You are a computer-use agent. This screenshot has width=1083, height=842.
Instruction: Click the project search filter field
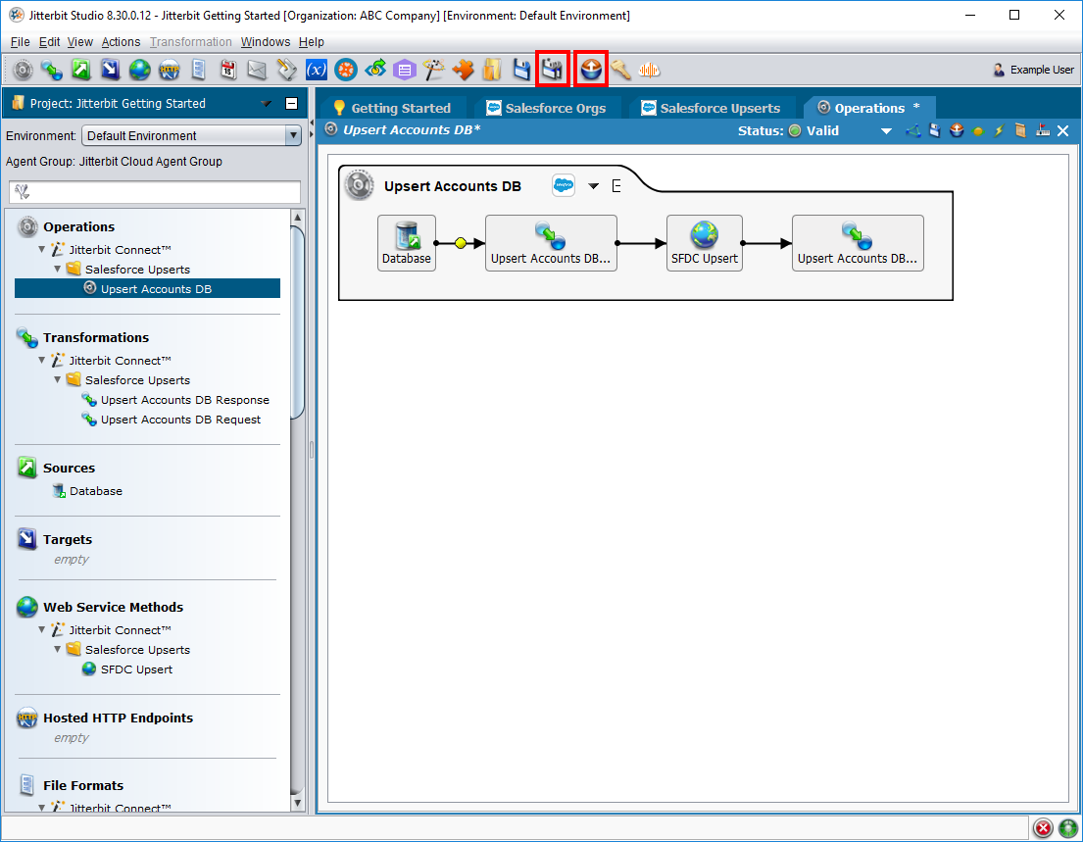155,192
